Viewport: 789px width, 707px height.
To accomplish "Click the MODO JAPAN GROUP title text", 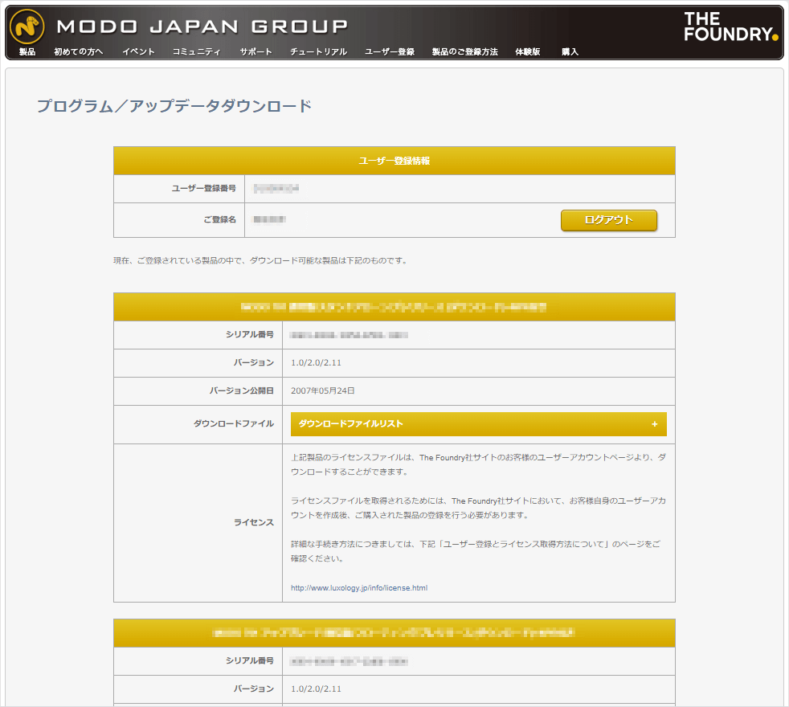I will pyautogui.click(x=202, y=27).
